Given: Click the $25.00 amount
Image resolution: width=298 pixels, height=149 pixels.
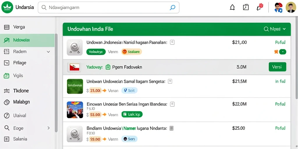Looking at the screenshot, I should pyautogui.click(x=239, y=128).
